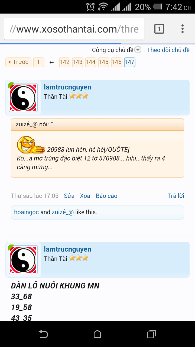Tap the '< Trước' previous page button

(x=18, y=62)
